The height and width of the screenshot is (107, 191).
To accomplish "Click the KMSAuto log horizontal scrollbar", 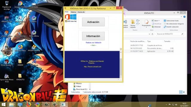I will click(x=92, y=79).
